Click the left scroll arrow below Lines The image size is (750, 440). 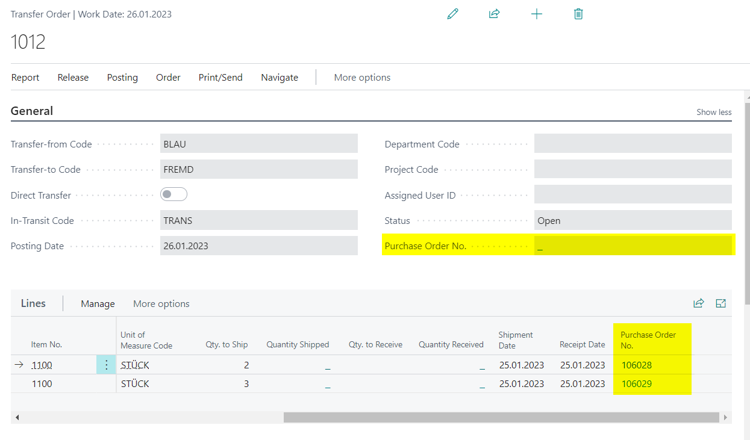17,417
